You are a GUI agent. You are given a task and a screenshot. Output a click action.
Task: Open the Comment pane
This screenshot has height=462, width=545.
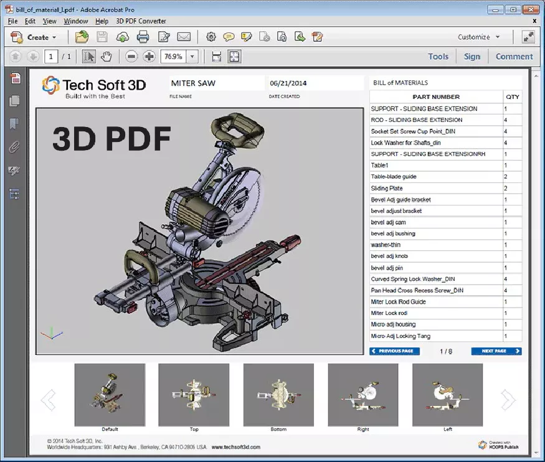point(514,57)
